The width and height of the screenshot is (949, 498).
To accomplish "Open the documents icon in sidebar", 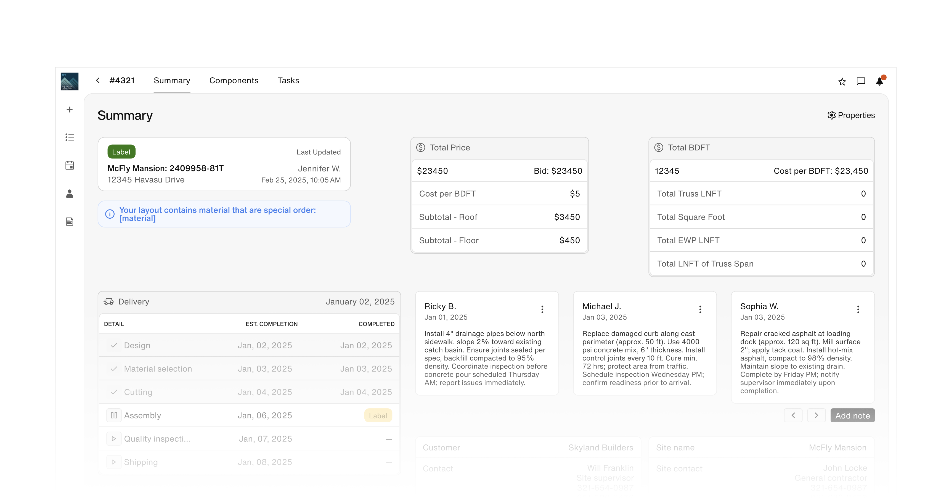I will [69, 221].
